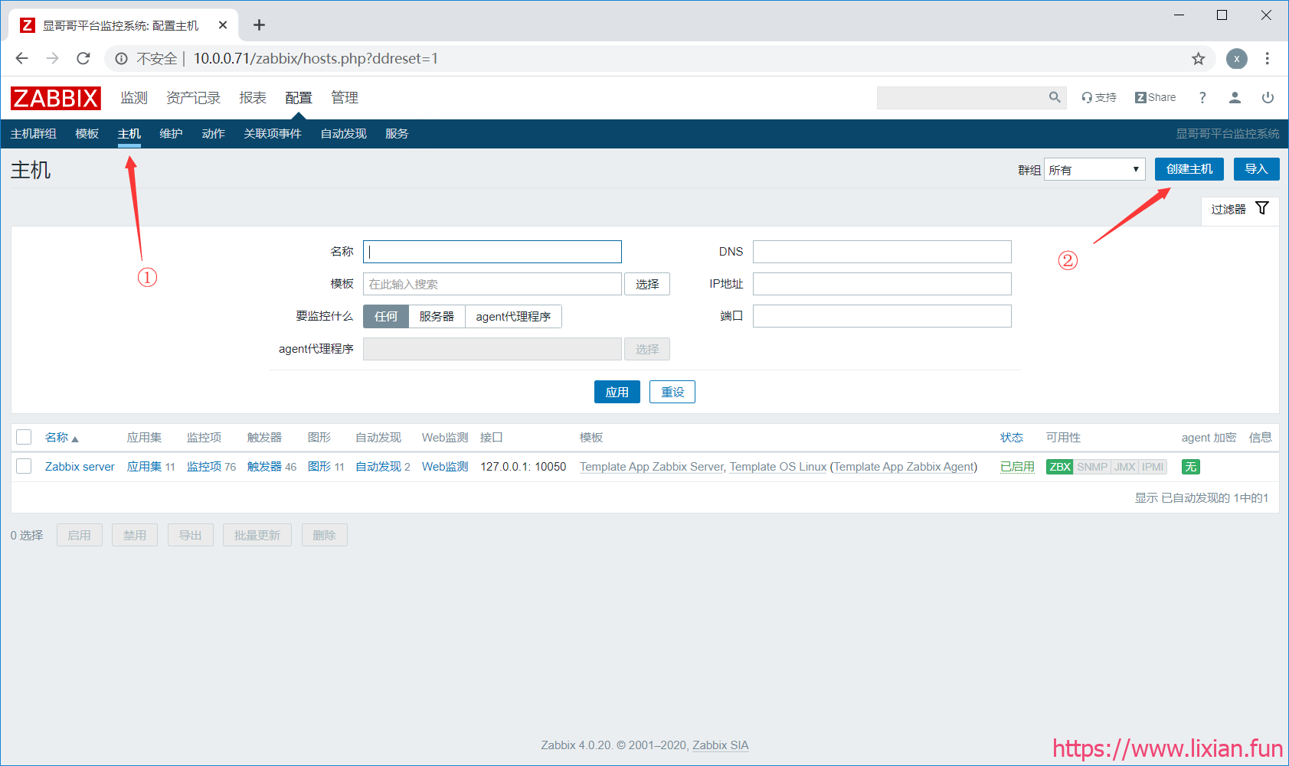Sort hosts by 名称 column
The width and height of the screenshot is (1289, 766).
tap(61, 437)
